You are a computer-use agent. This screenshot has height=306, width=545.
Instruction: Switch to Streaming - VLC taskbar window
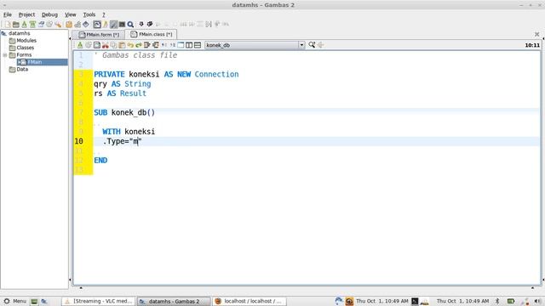click(99, 301)
